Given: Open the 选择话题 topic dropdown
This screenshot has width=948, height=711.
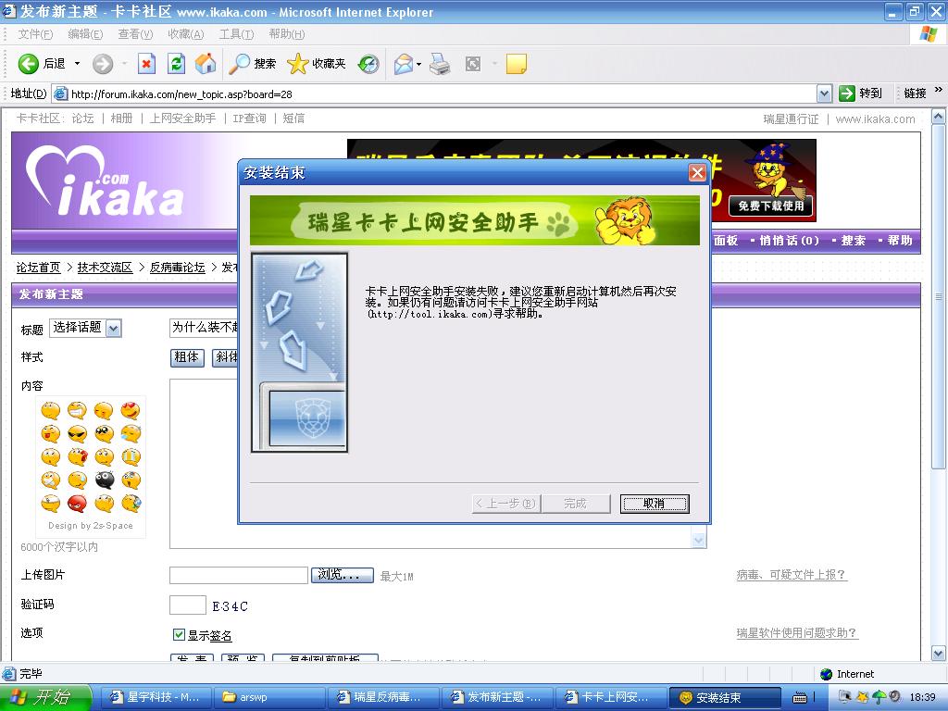Looking at the screenshot, I should point(114,329).
